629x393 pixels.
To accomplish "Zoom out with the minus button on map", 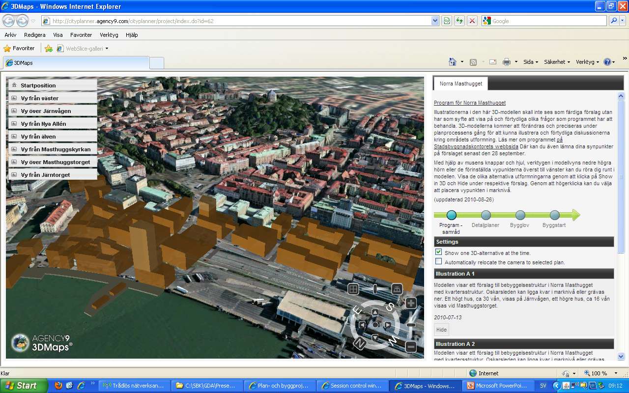I will (x=411, y=347).
